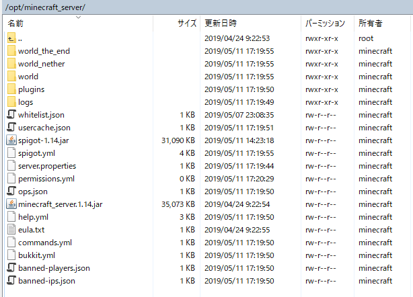Select the world_nether folder name
The image size is (413, 297).
[x=42, y=64]
